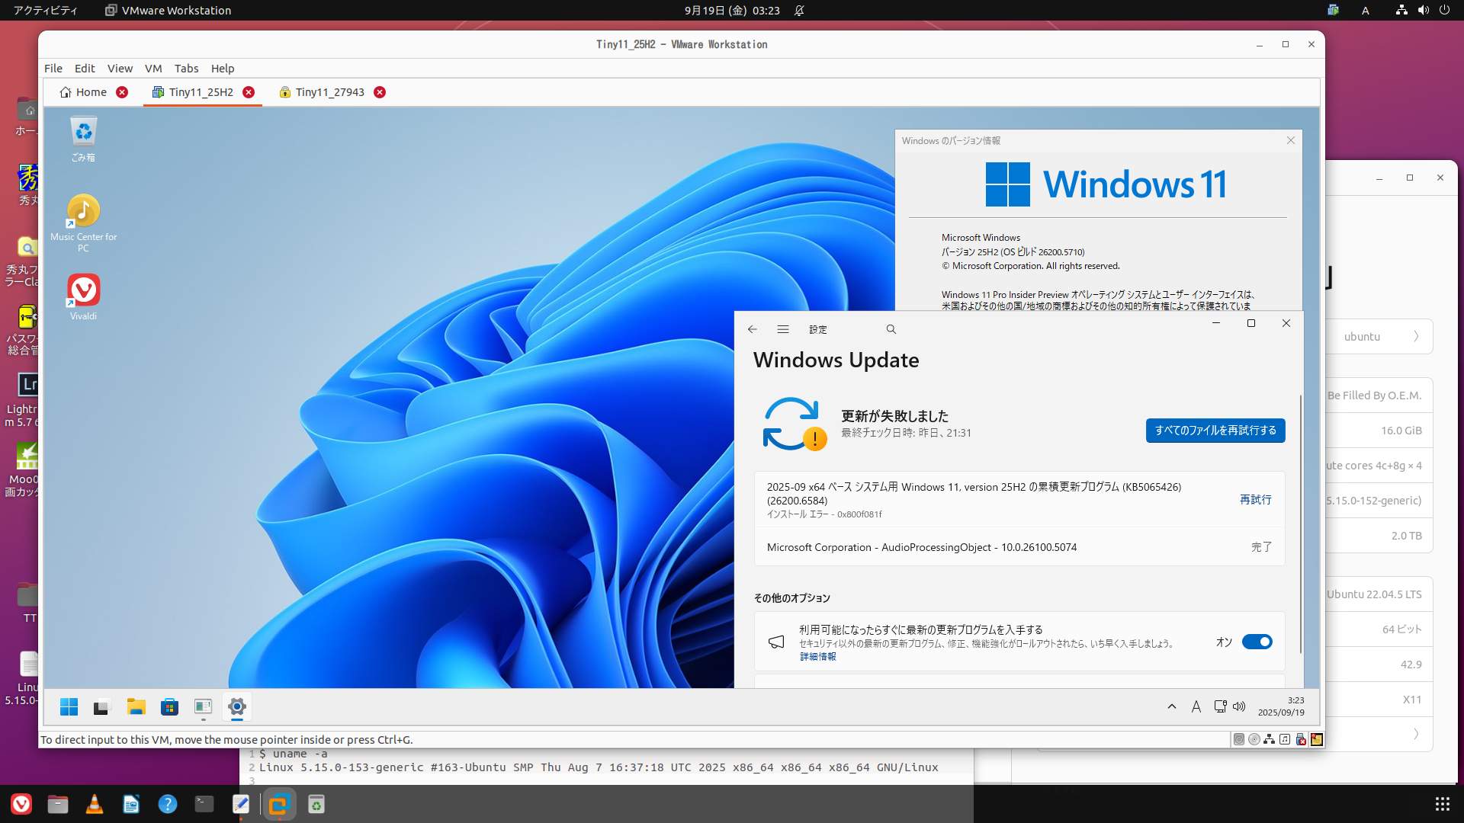
Task: Open the VM menu
Action: [152, 68]
